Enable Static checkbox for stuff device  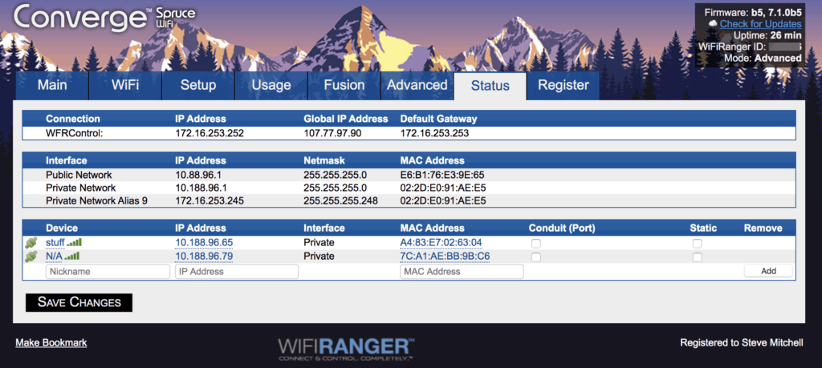click(697, 244)
